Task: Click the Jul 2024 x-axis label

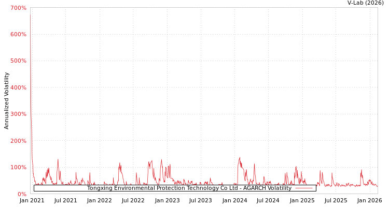Action: pos(268,201)
